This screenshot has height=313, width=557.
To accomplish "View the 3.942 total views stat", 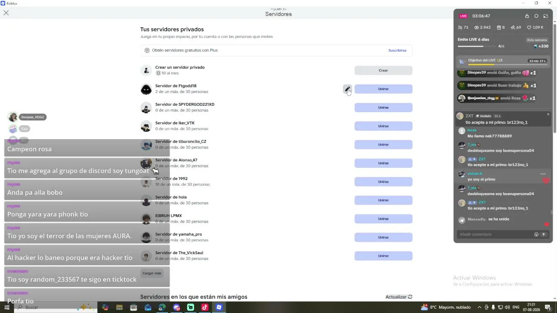I will pyautogui.click(x=483, y=27).
